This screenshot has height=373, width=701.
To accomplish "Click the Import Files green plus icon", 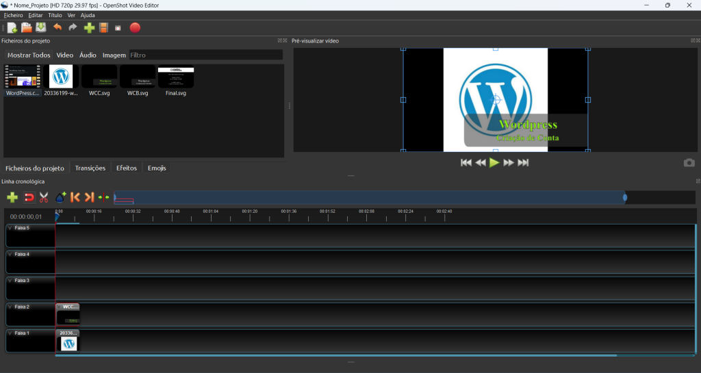I will click(x=89, y=27).
